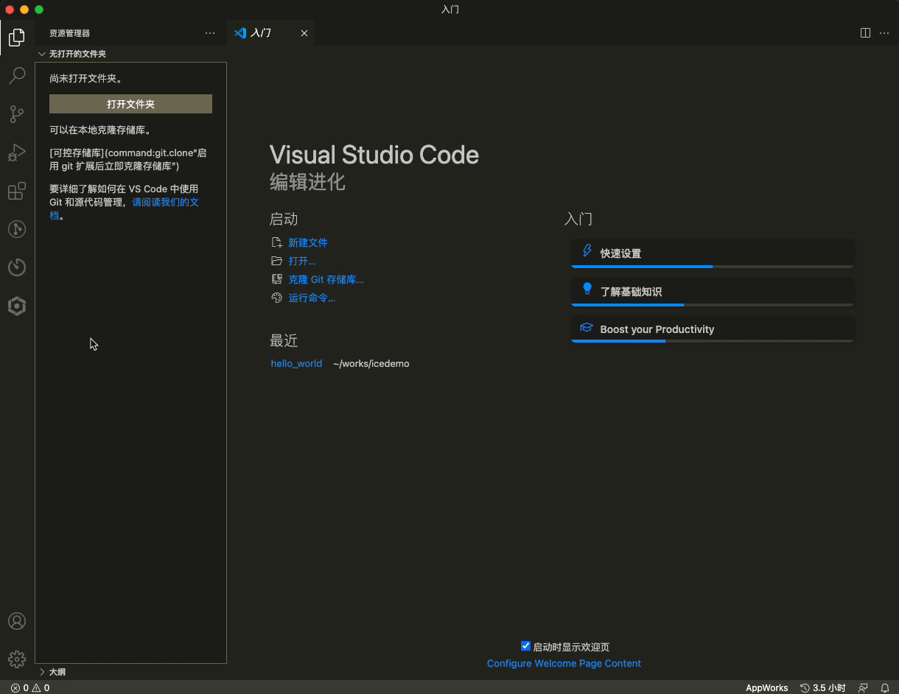Open the Explorer panel more actions menu
Viewport: 899px width, 694px height.
[x=210, y=33]
